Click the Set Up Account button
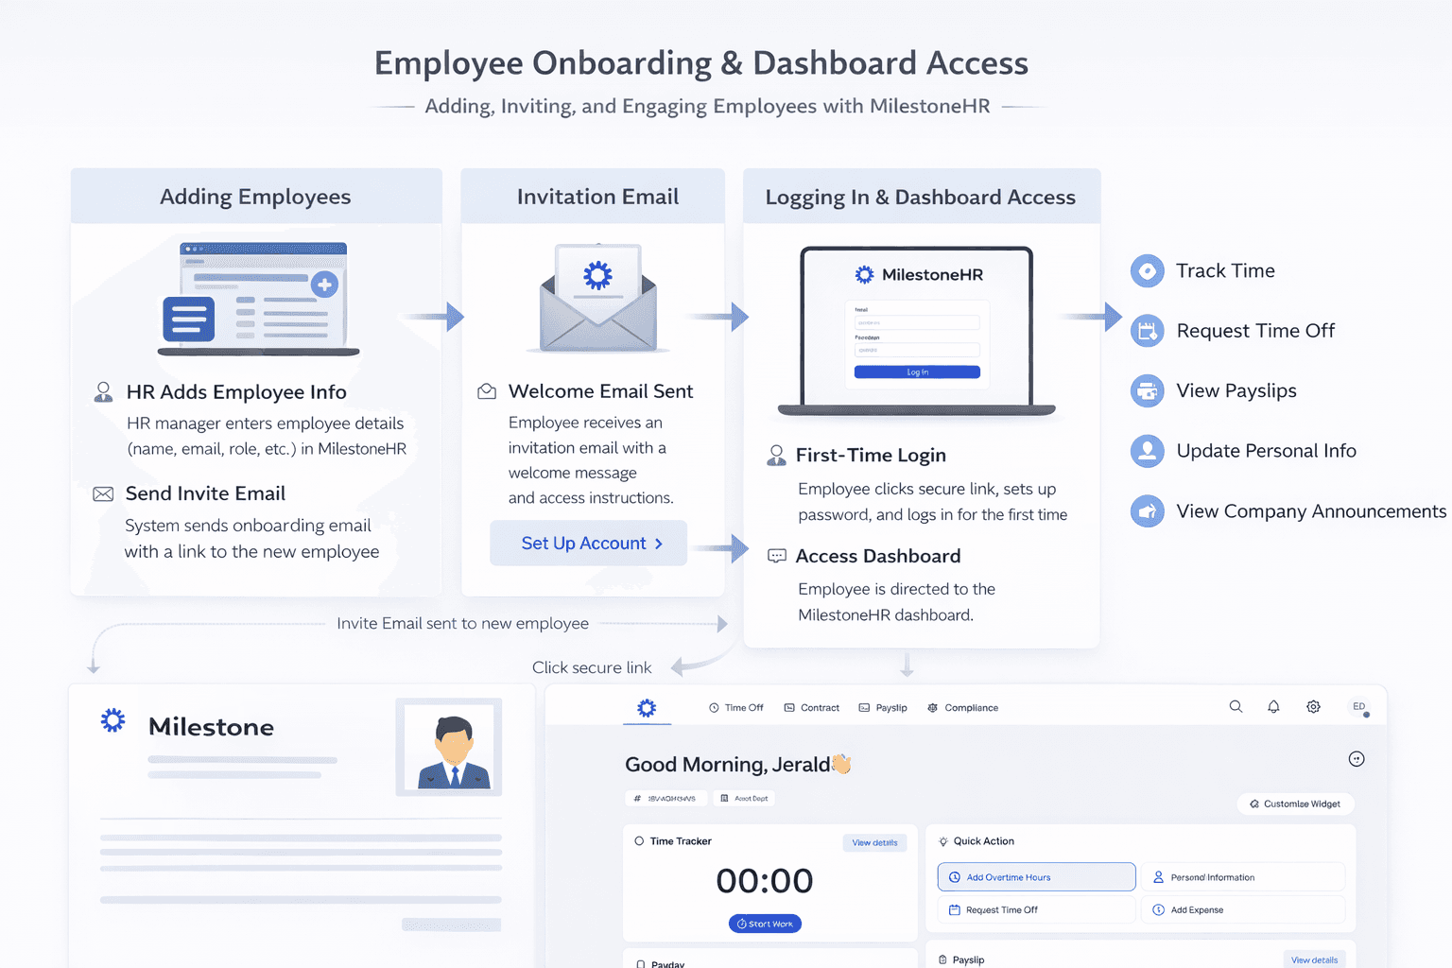This screenshot has height=968, width=1452. click(x=588, y=544)
